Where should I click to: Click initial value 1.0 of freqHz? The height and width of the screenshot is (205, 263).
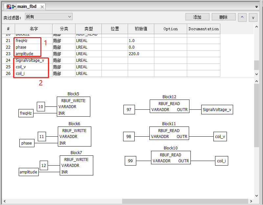(x=141, y=41)
